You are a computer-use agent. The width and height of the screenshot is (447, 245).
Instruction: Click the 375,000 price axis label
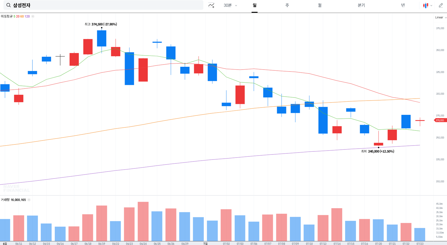tap(440, 28)
